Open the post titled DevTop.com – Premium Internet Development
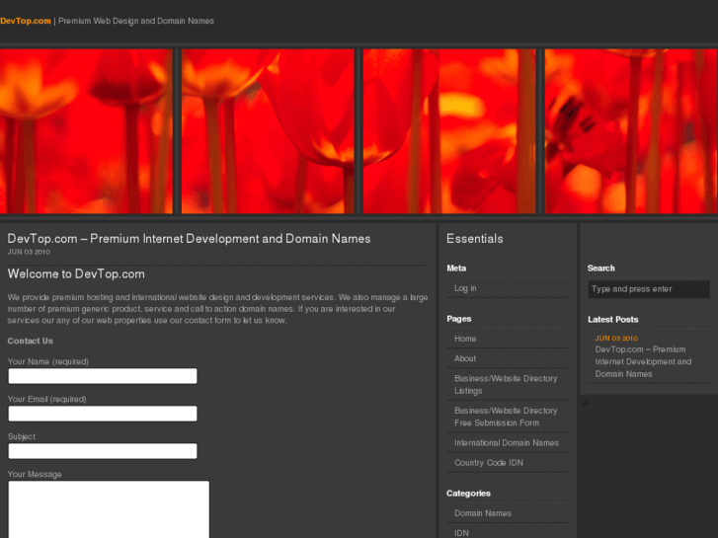Screen dimensions: 718x538 point(189,239)
